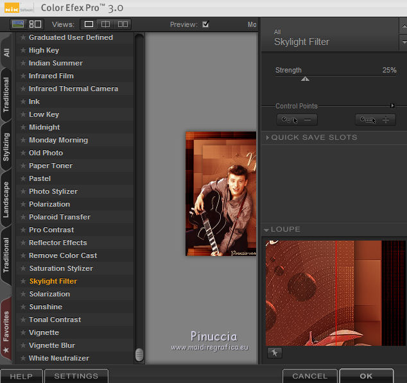The height and width of the screenshot is (383, 407).
Task: Select side-by-side preview view icon
Action: tap(123, 24)
